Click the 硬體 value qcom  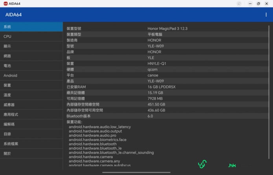(x=153, y=69)
